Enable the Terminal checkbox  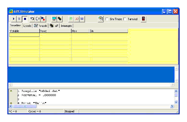[x=125, y=19]
